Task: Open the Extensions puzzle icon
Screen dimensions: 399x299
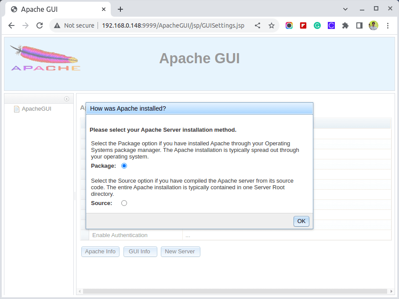Action: point(345,25)
